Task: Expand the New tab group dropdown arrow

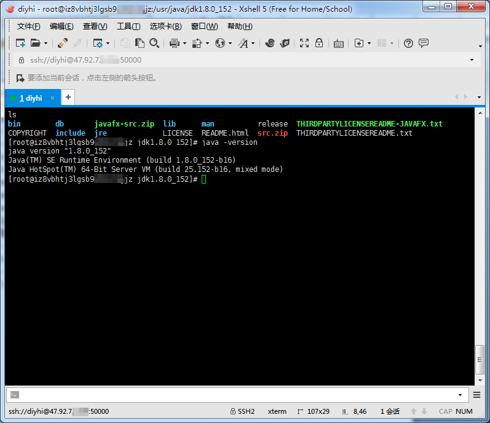Action: [x=369, y=44]
